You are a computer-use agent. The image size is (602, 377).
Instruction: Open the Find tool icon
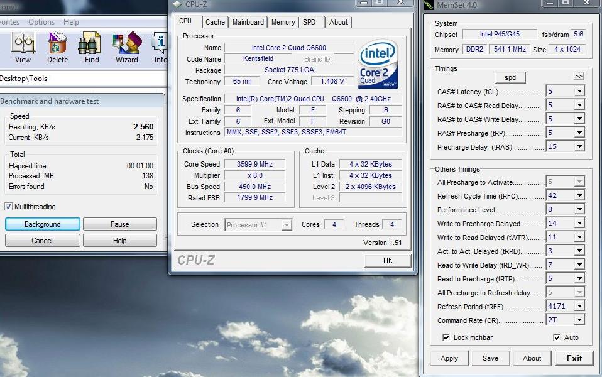point(92,48)
